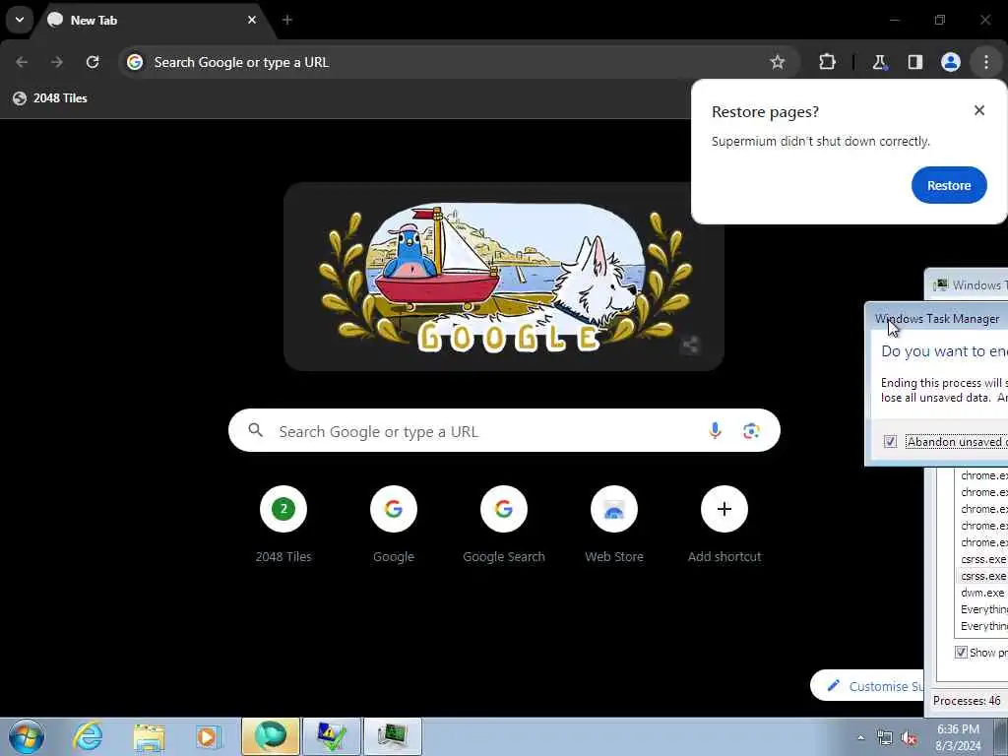Toggle the side panel icon
1008x756 pixels.
pyautogui.click(x=914, y=62)
